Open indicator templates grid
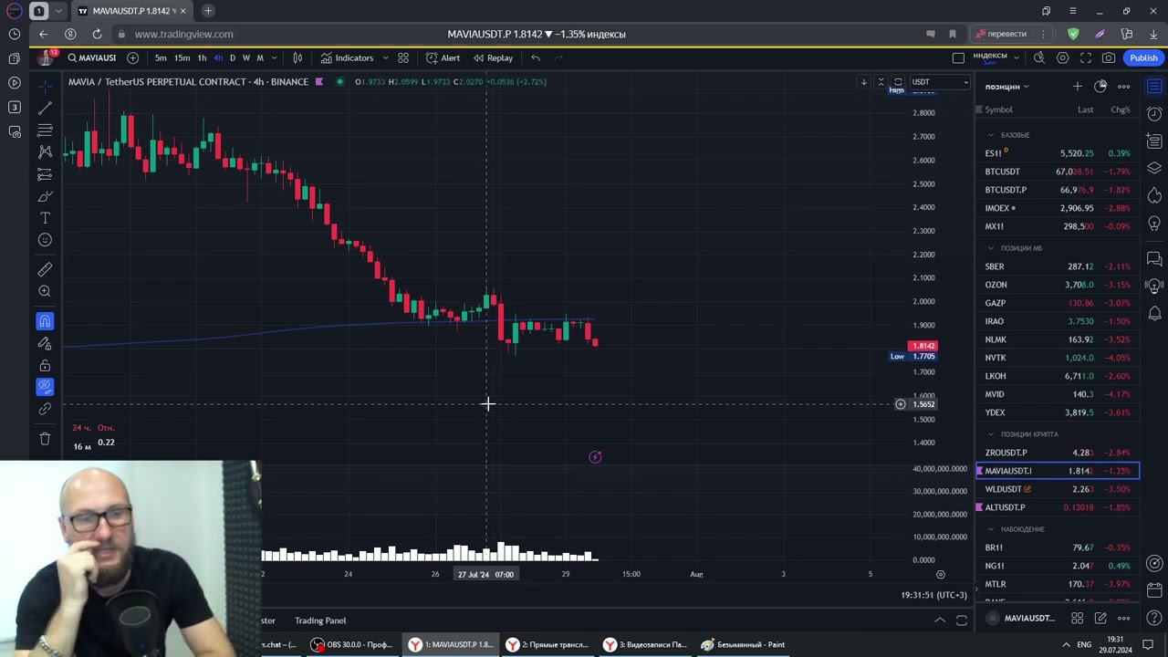This screenshot has width=1168, height=657. point(403,57)
